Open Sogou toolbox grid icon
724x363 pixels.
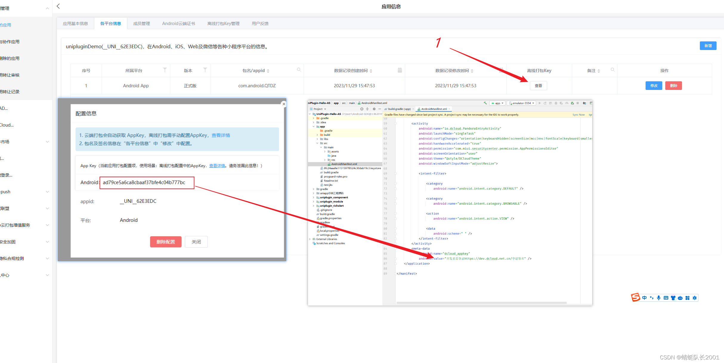[x=687, y=298]
